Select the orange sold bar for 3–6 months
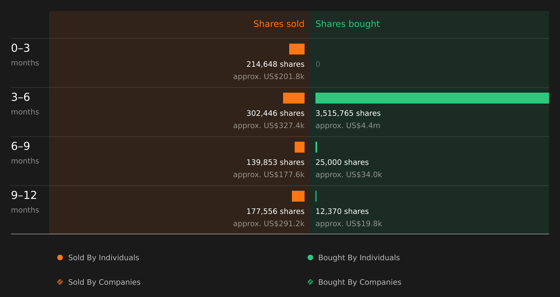Viewport: 560px width, 297px height. point(294,98)
